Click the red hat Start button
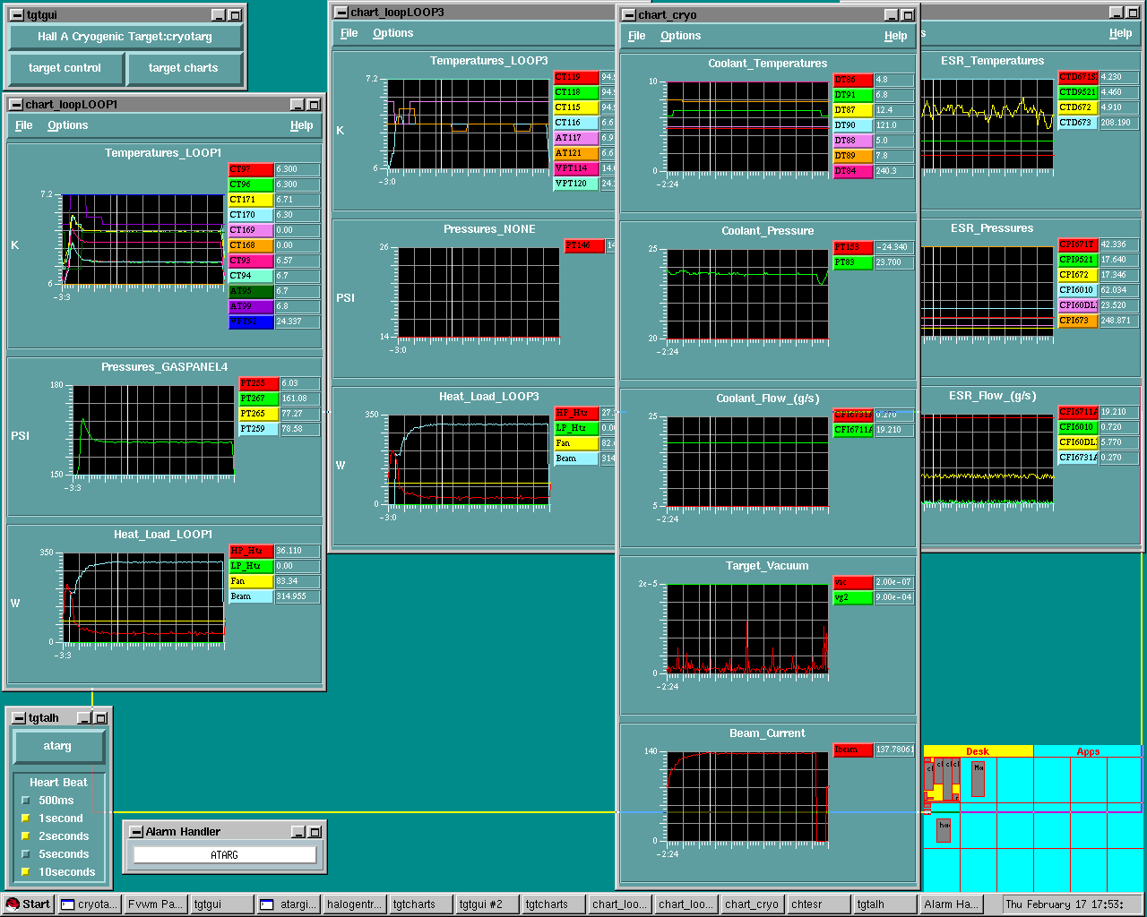Image resolution: width=1147 pixels, height=917 pixels. (x=27, y=904)
